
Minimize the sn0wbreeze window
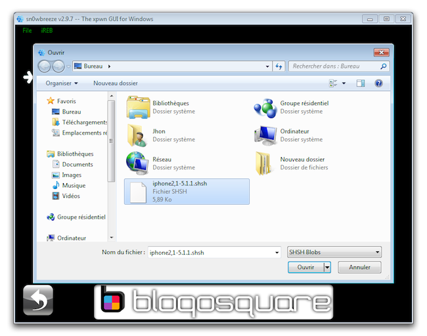coord(370,19)
